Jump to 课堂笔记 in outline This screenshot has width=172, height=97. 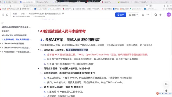(5, 31)
